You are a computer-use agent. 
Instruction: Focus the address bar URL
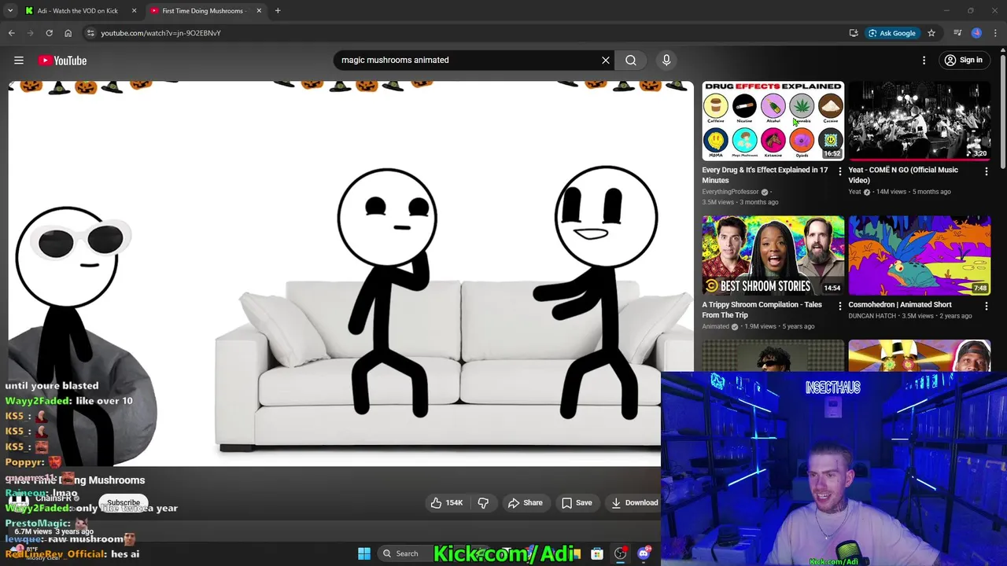(x=160, y=33)
